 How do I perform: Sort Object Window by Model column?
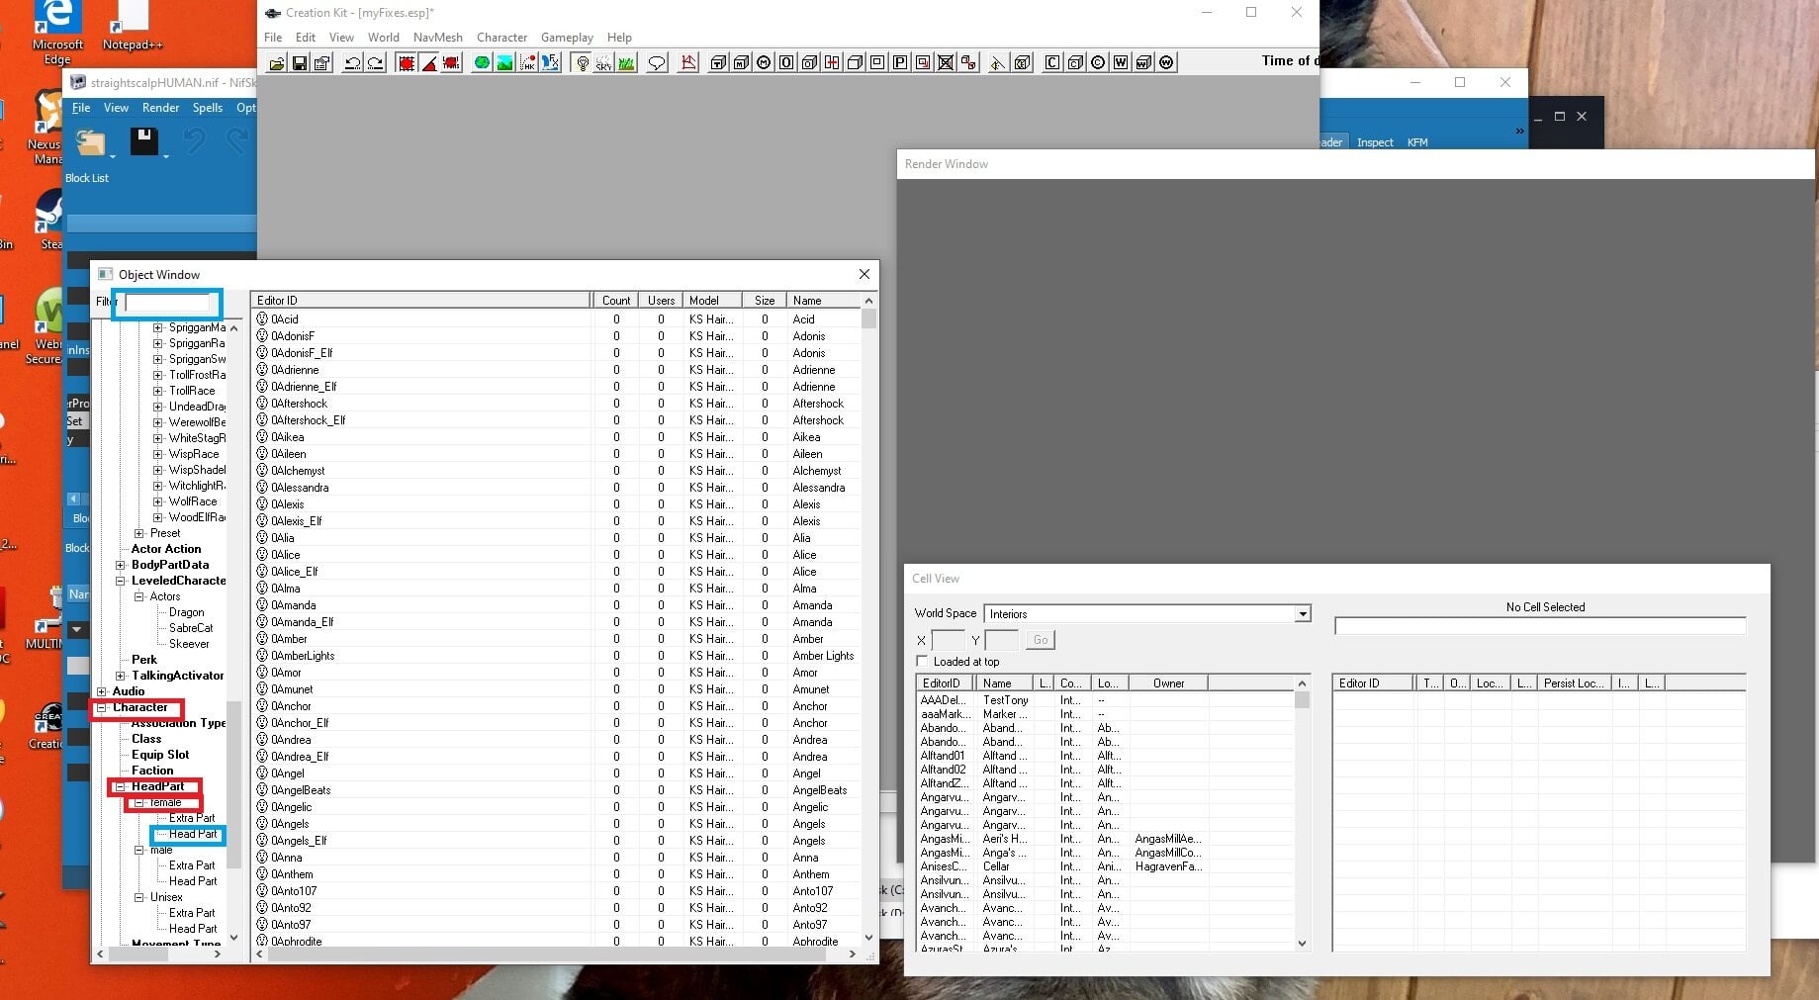(x=712, y=300)
